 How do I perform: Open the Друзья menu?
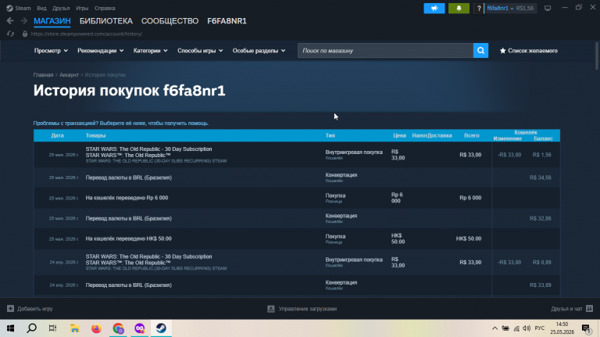(x=61, y=8)
